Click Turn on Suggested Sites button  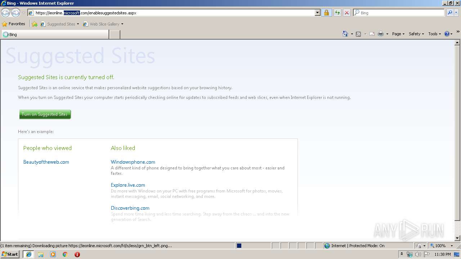coord(45,114)
